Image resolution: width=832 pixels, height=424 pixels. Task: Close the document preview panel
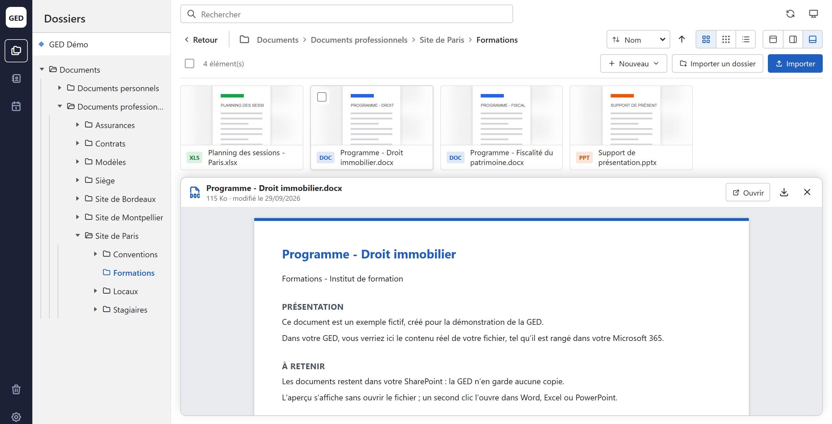(x=807, y=192)
